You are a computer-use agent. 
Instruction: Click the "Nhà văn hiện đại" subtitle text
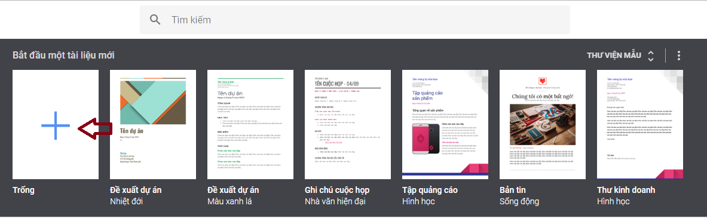click(x=335, y=201)
